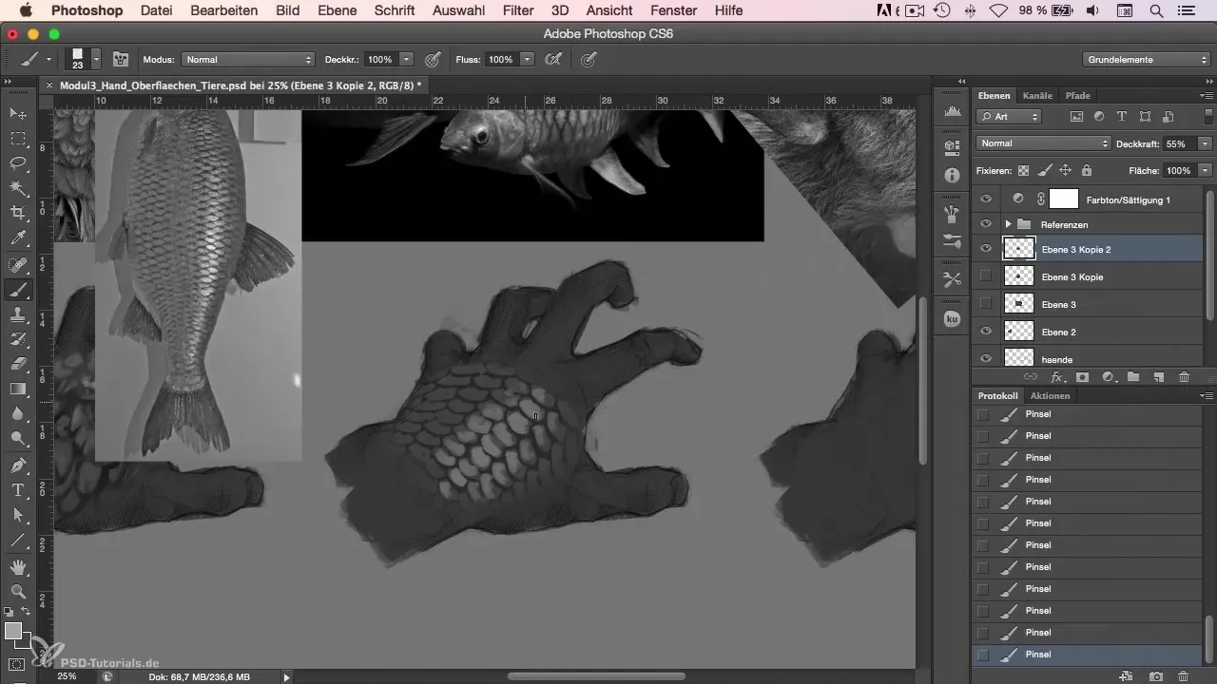Select the Zoom tool
The width and height of the screenshot is (1217, 684).
pos(18,592)
